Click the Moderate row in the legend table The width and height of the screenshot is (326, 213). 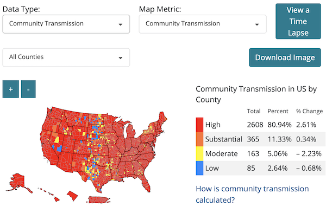(x=261, y=154)
